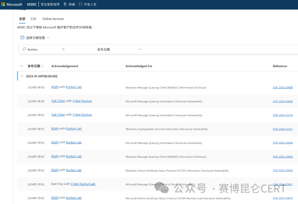Open the 发布日期 filter dropdown
The height and width of the screenshot is (204, 298).
[140, 49]
